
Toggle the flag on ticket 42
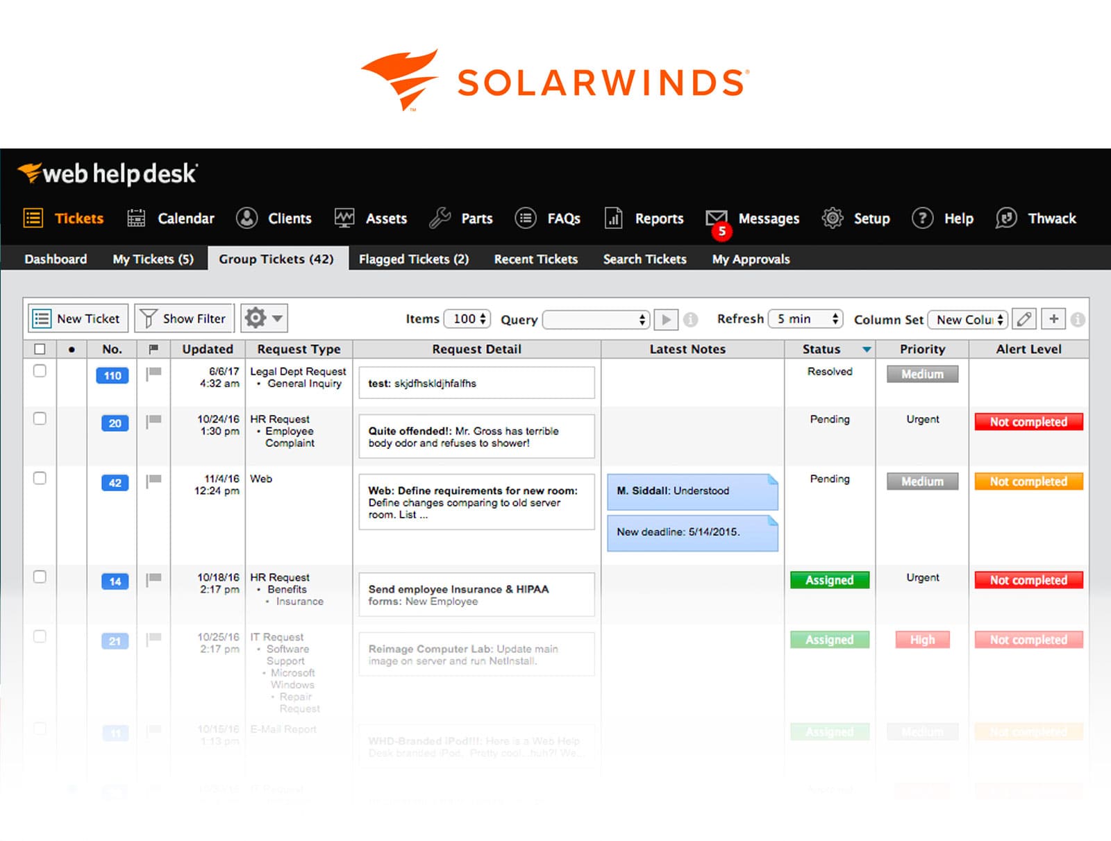153,479
